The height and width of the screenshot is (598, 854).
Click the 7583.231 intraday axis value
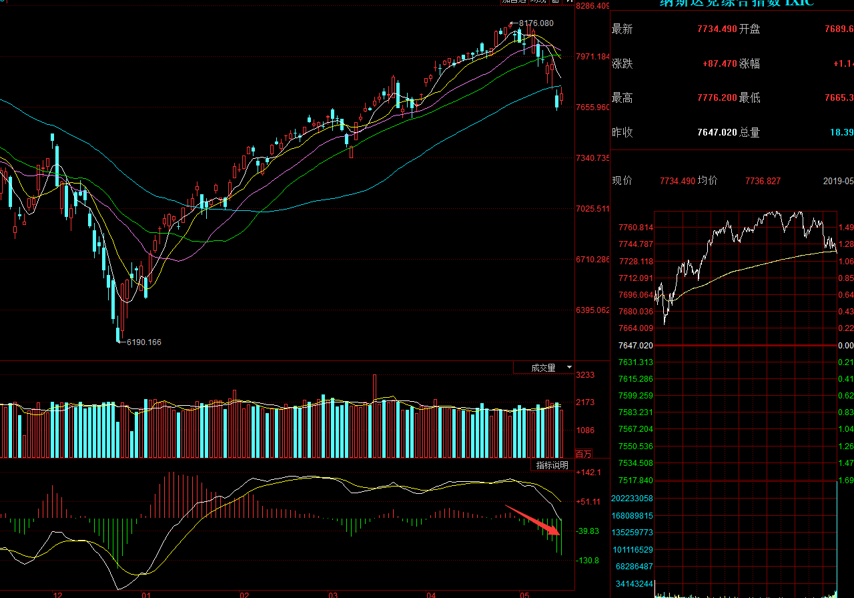click(636, 412)
